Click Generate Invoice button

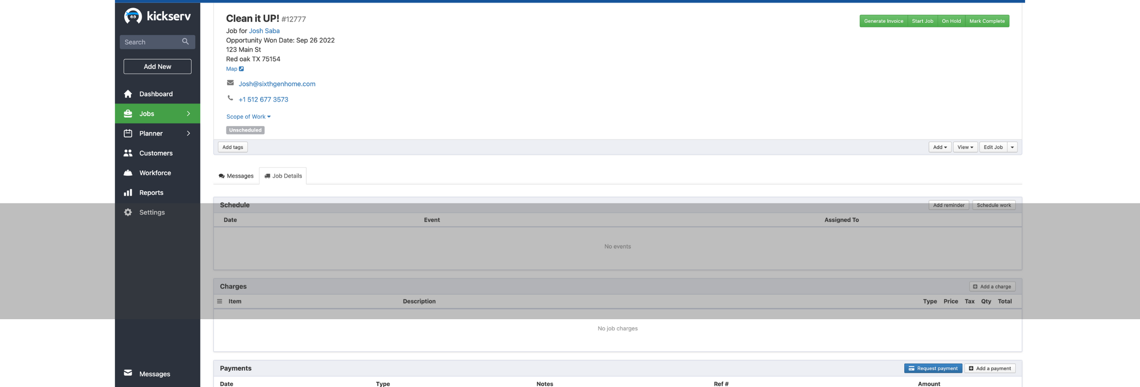point(883,21)
